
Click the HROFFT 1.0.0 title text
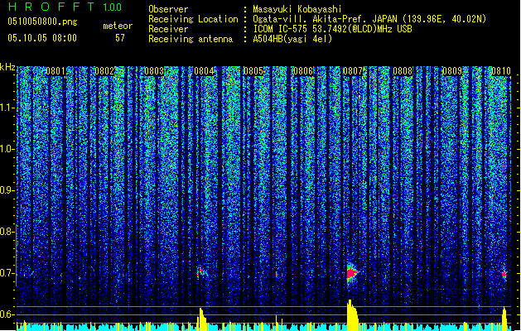point(65,7)
